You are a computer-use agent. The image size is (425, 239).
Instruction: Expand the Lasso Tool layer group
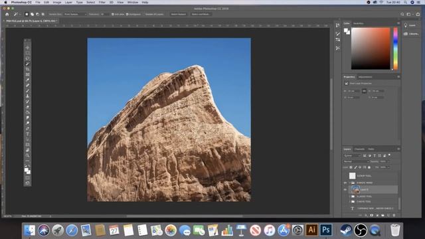click(x=350, y=197)
